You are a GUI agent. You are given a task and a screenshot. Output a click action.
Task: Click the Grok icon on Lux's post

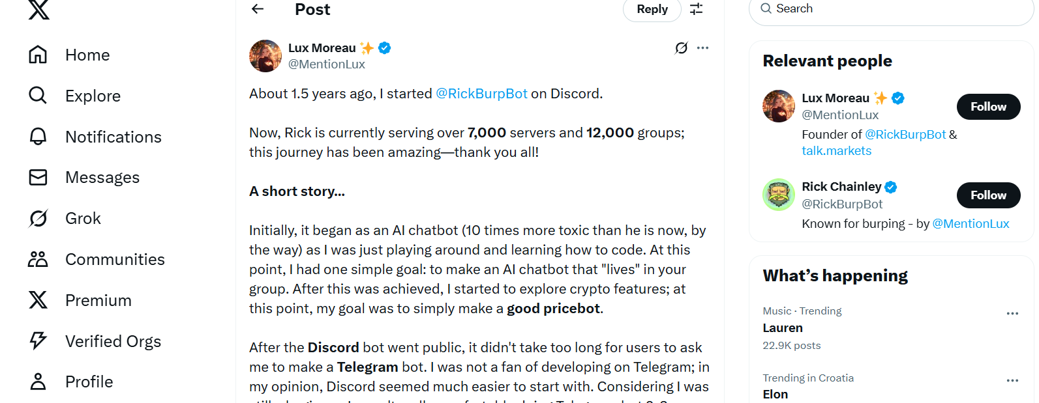pos(681,48)
